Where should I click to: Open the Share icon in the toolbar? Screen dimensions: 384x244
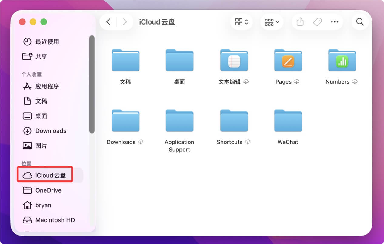[x=300, y=22]
